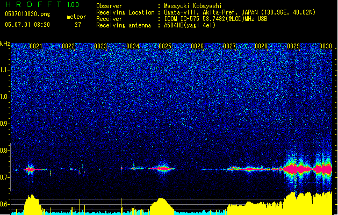
Task: Click the red meteor echo under 0825
Action: tap(163, 168)
